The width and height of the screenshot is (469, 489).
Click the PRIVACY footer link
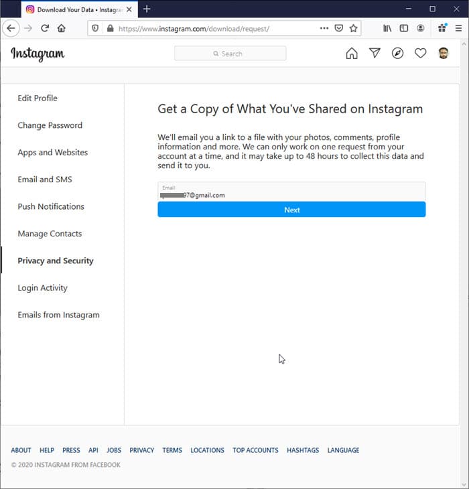142,450
